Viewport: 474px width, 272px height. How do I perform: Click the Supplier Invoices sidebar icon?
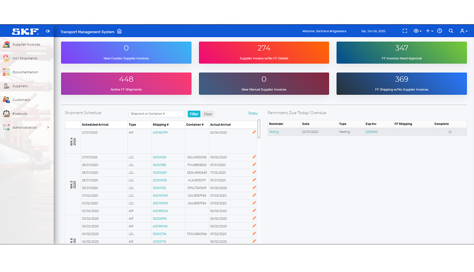(x=6, y=45)
